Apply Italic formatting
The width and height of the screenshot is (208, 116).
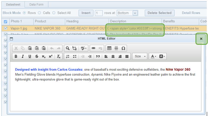pos(23,56)
